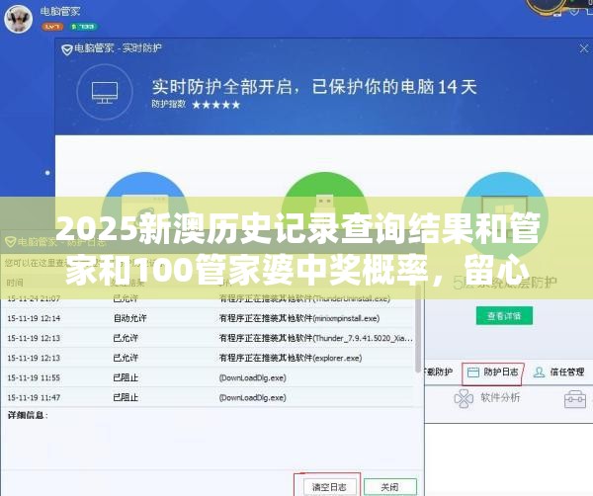This screenshot has width=593, height=496.
Task: Open the user avatar in the top-left corner
Action: [x=18, y=18]
